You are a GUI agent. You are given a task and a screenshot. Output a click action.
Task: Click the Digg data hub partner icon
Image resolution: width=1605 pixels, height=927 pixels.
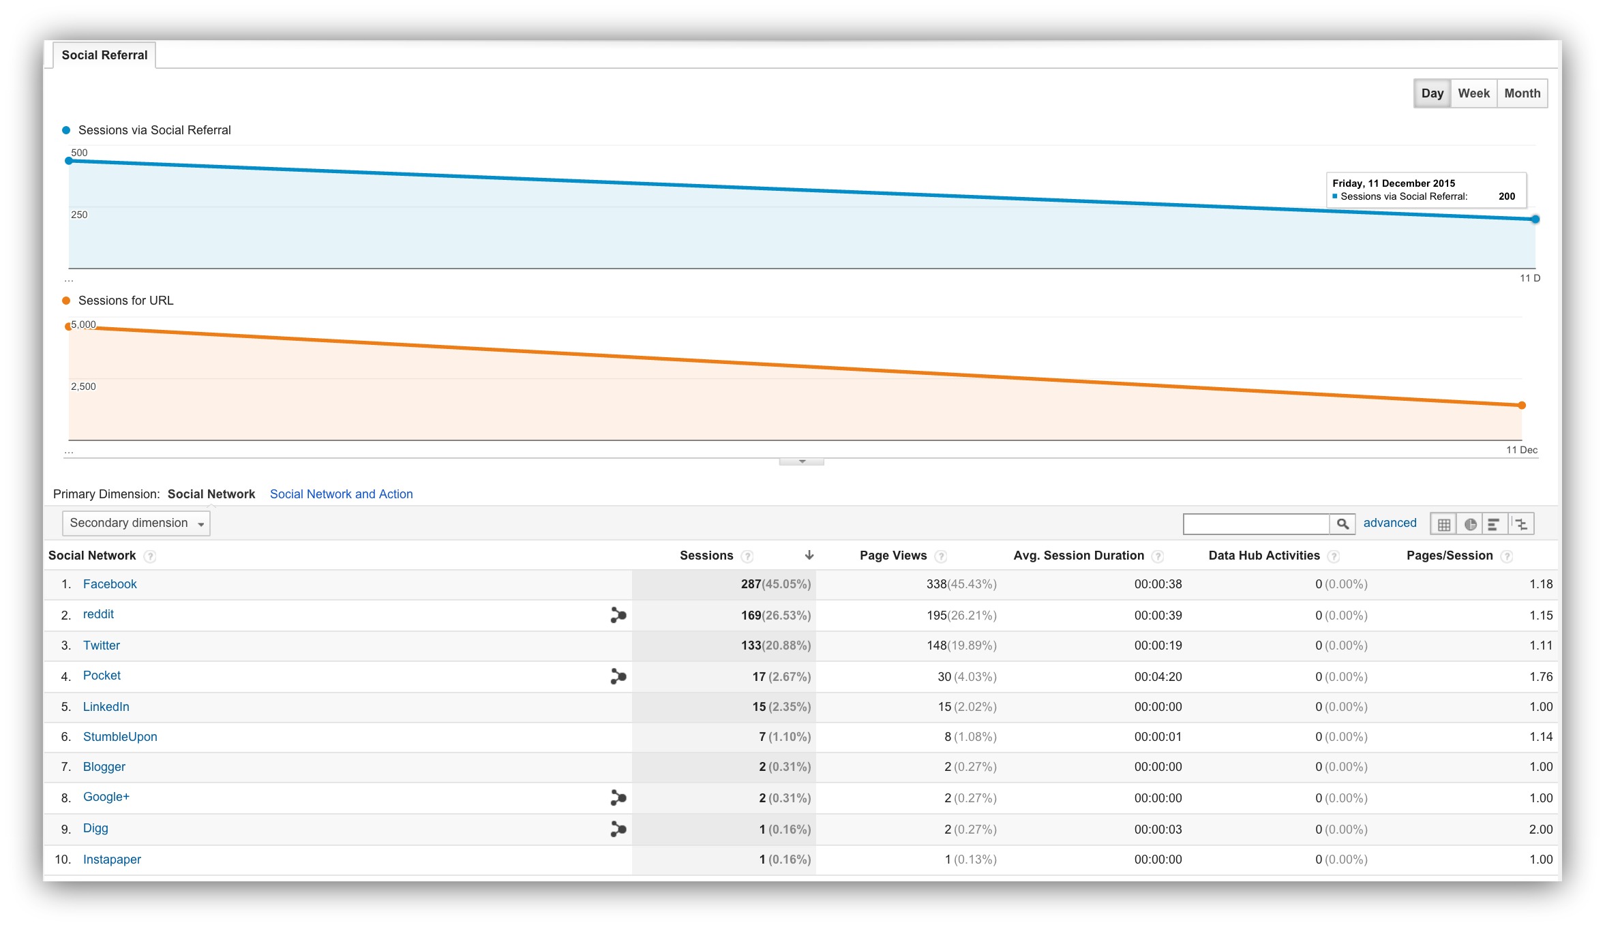[618, 829]
